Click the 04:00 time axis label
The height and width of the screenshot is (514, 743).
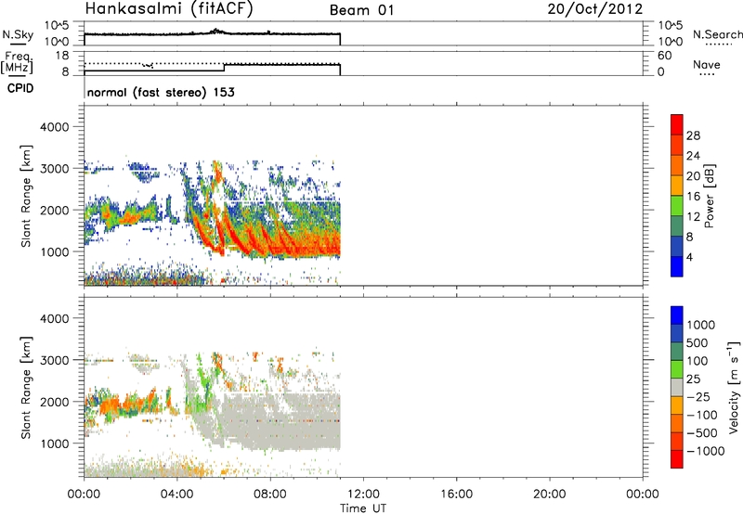176,495
